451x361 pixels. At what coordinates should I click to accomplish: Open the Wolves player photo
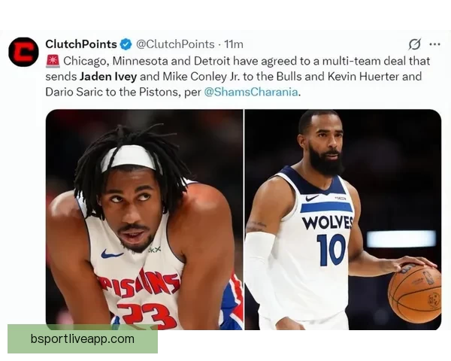pos(343,220)
